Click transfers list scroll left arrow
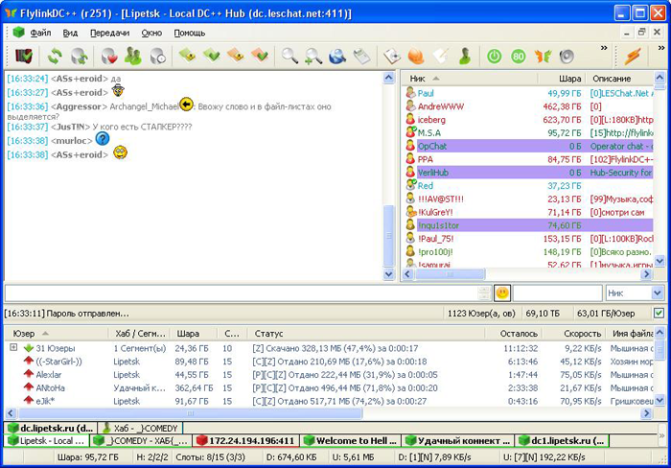The width and height of the screenshot is (671, 468). tap(11, 413)
